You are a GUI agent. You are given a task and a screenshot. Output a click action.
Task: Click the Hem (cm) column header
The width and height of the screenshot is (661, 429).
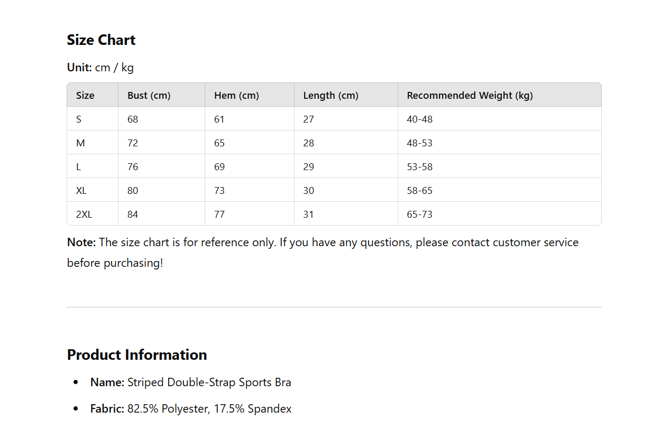[236, 96]
